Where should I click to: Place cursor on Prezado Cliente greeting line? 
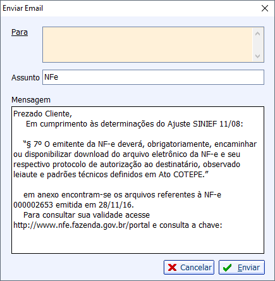pyautogui.click(x=42, y=114)
